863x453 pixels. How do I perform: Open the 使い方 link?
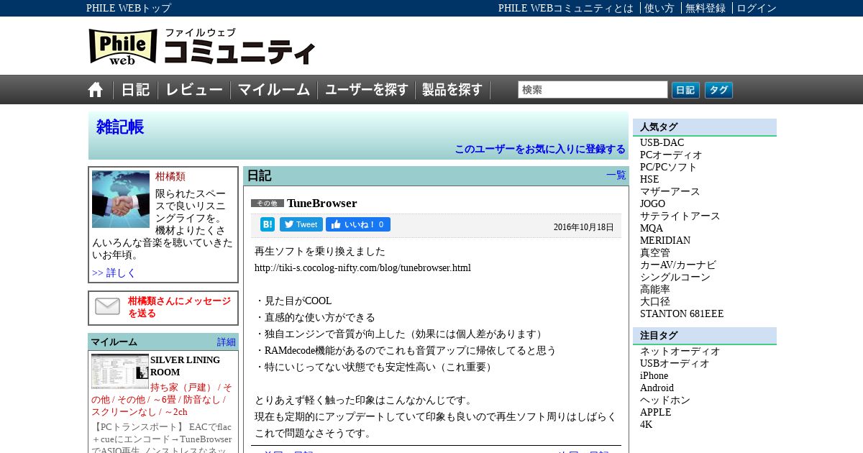659,8
